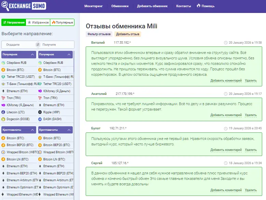Switch to the Направления tab
Viewport: 266px width, 200px height.
[x=14, y=23]
